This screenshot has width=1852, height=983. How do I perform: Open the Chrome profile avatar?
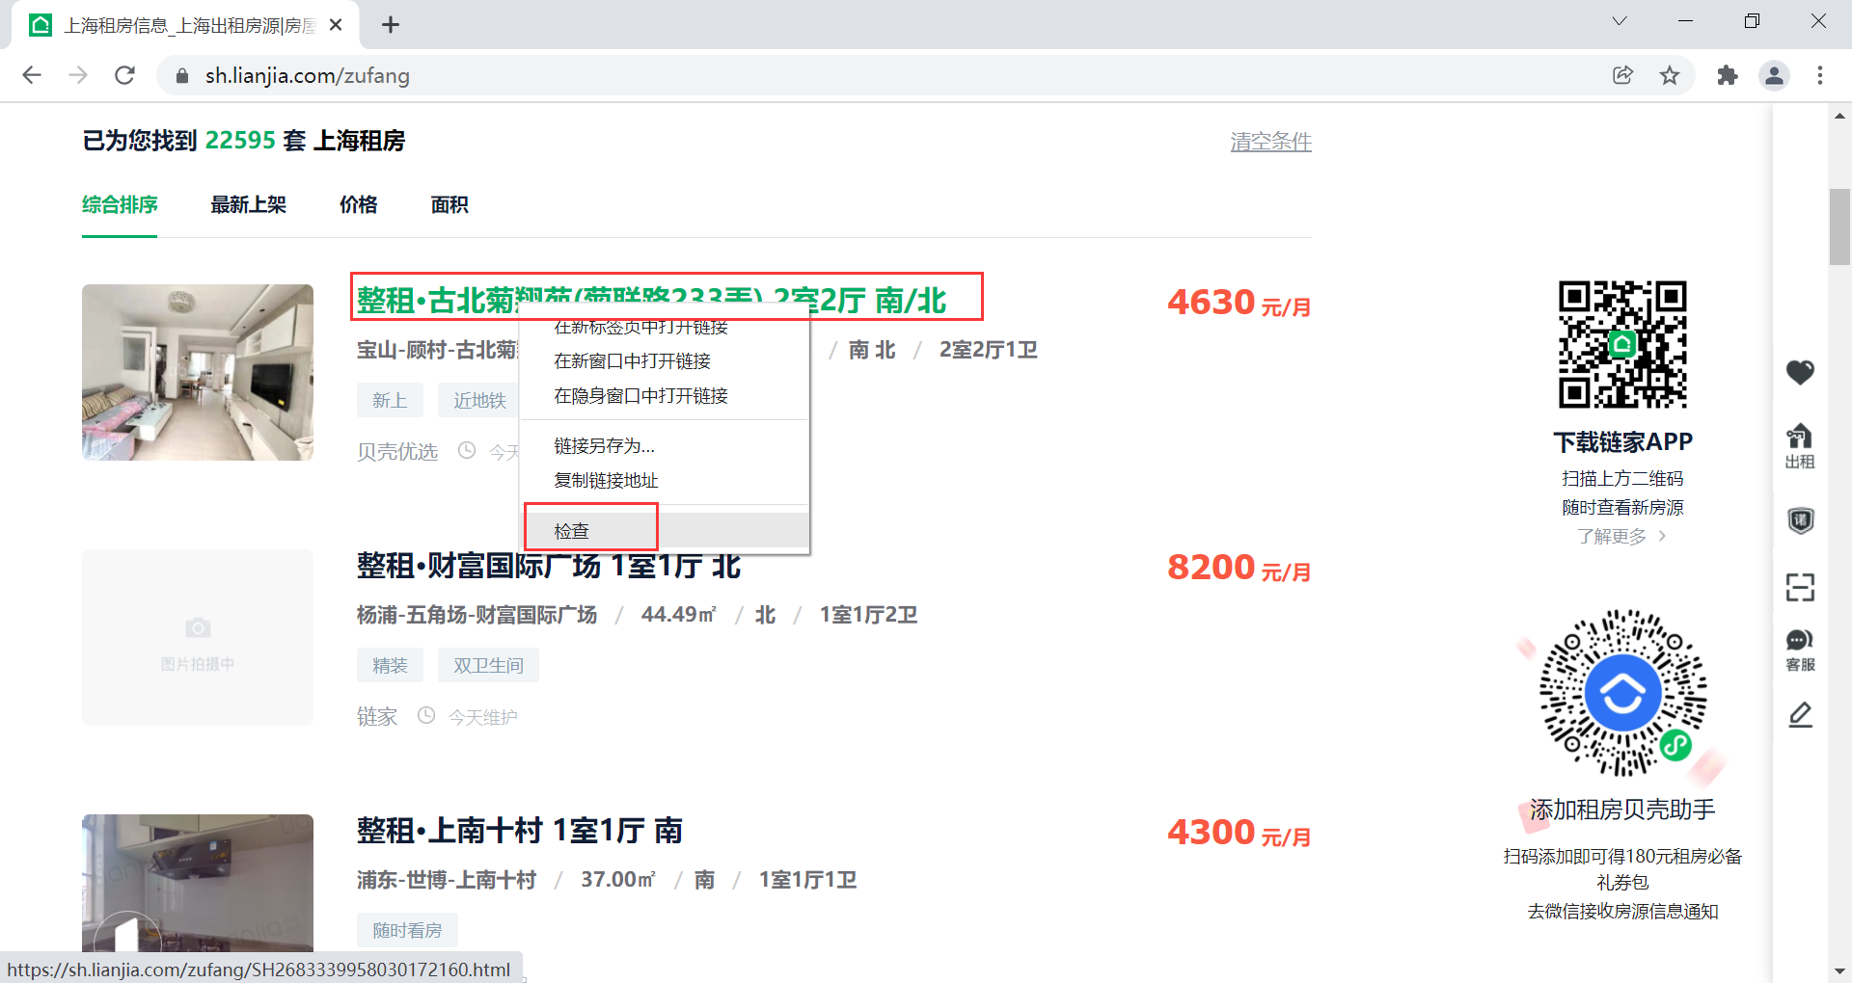tap(1774, 75)
